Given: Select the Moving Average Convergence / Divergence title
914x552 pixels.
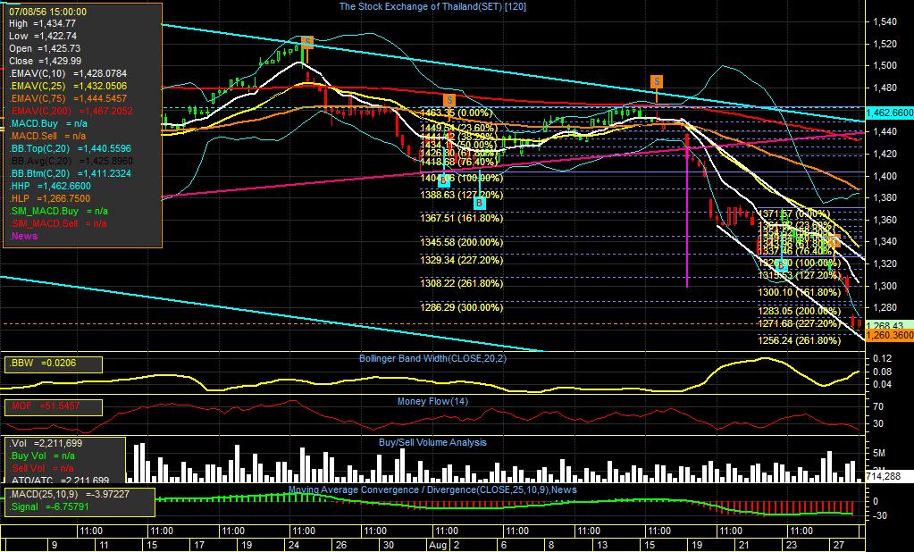Looking at the screenshot, I should pos(432,489).
